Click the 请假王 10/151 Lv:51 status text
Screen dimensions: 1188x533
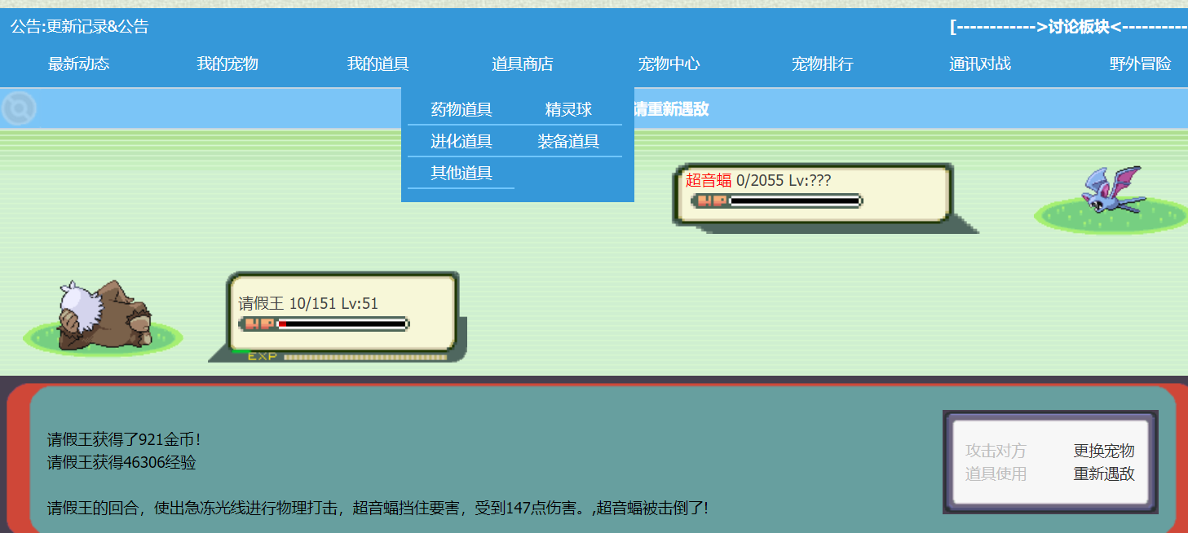(x=308, y=304)
